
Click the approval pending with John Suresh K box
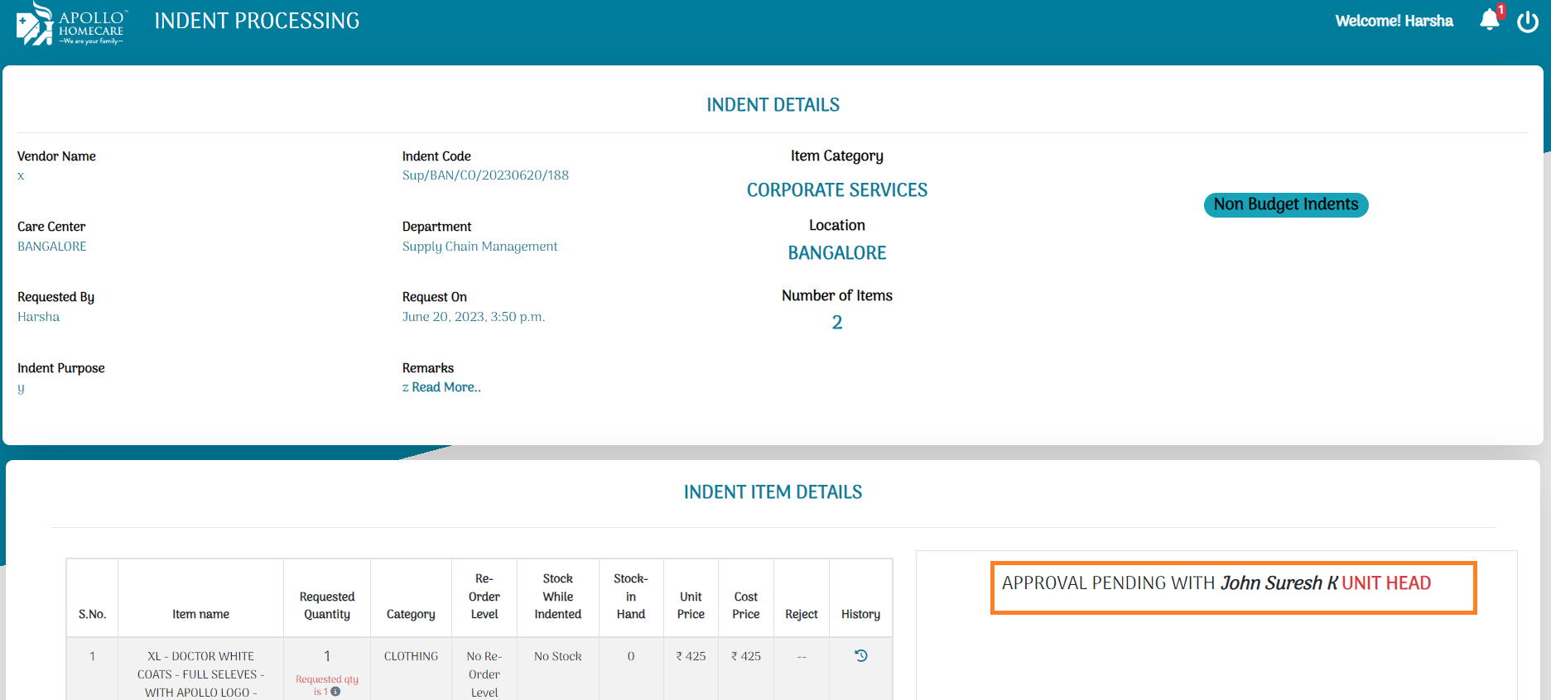(1233, 587)
